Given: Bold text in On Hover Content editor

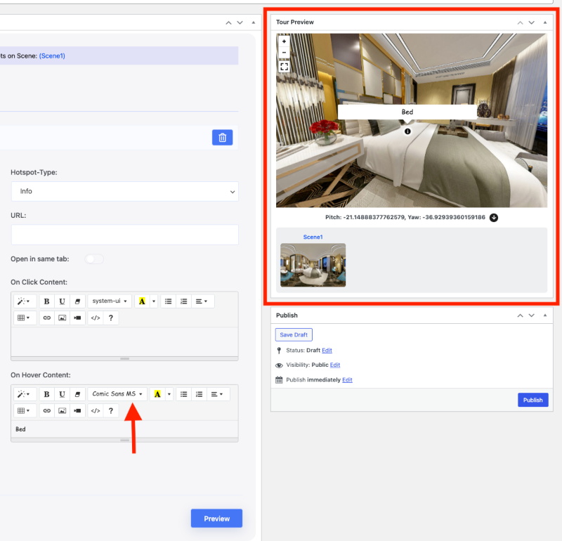Looking at the screenshot, I should (x=46, y=394).
